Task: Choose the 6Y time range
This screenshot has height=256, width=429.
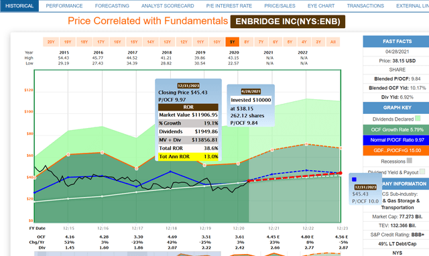Action: coord(275,42)
